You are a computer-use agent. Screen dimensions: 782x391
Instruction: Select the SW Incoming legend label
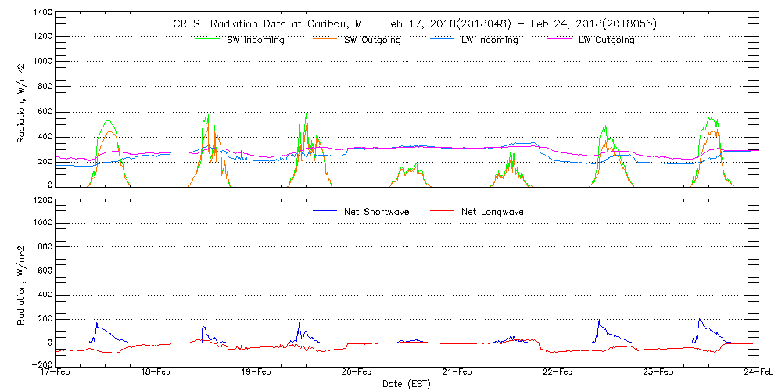tap(256, 40)
